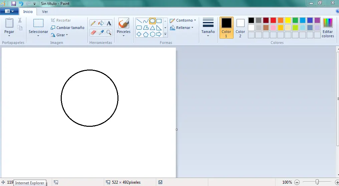This screenshot has height=186, width=339.
Task: Click the zoom in plus button
Action: point(337,182)
